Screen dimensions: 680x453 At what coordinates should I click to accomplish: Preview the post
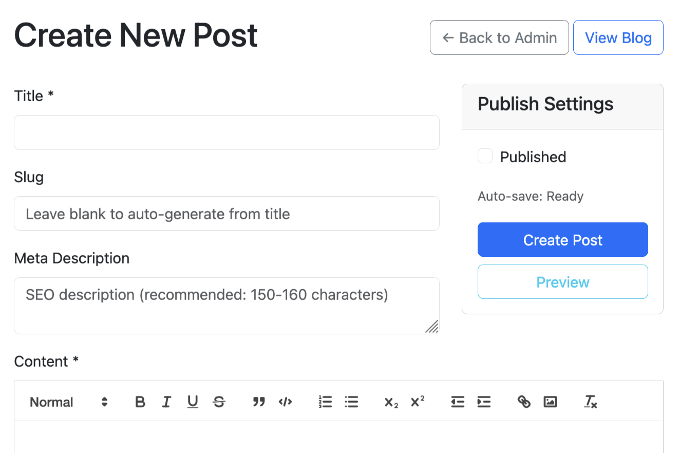click(562, 281)
